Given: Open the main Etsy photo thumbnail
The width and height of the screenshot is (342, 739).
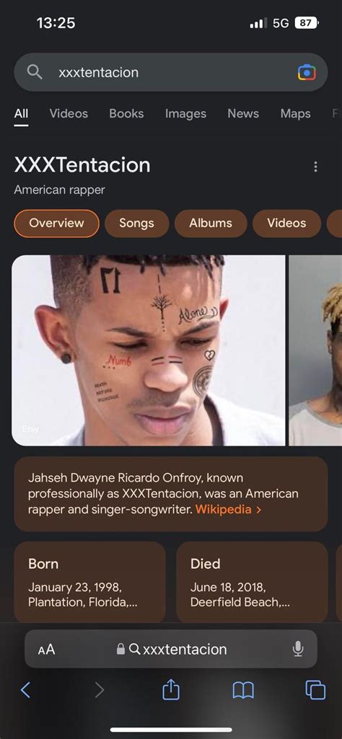Looking at the screenshot, I should tap(148, 350).
